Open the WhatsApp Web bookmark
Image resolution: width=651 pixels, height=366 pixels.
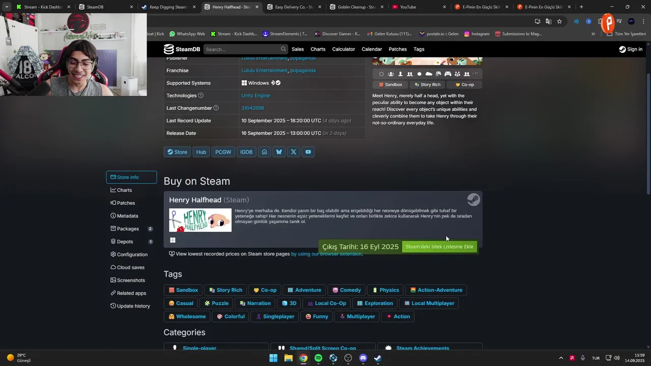pyautogui.click(x=187, y=34)
